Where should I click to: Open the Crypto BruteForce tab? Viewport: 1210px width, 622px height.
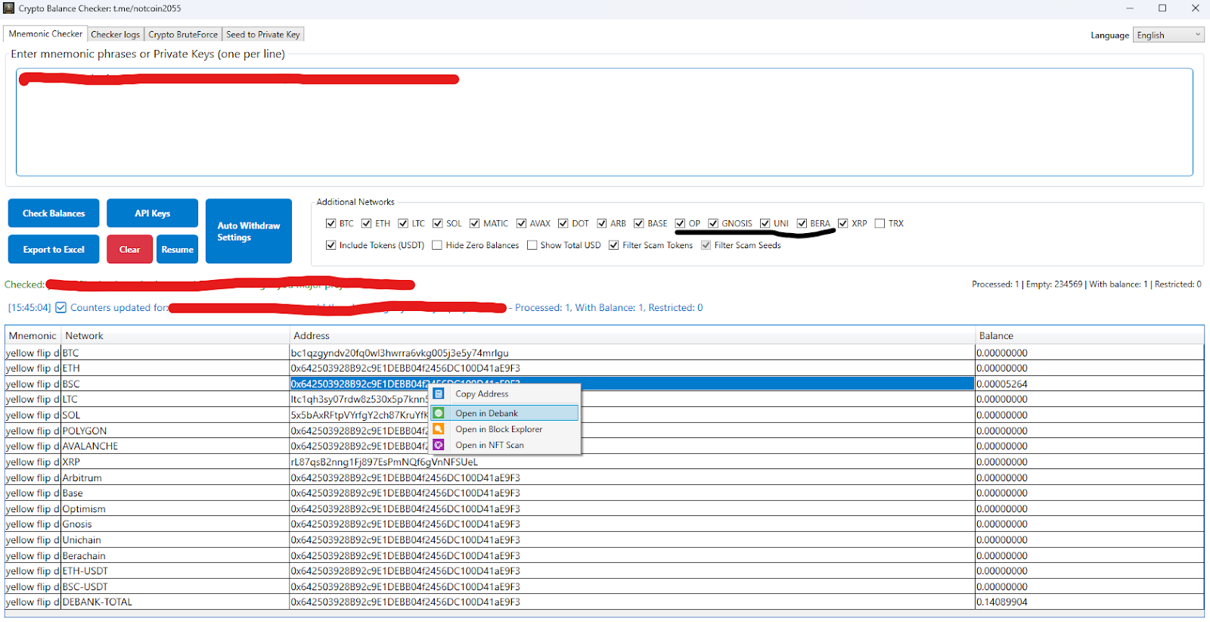183,35
